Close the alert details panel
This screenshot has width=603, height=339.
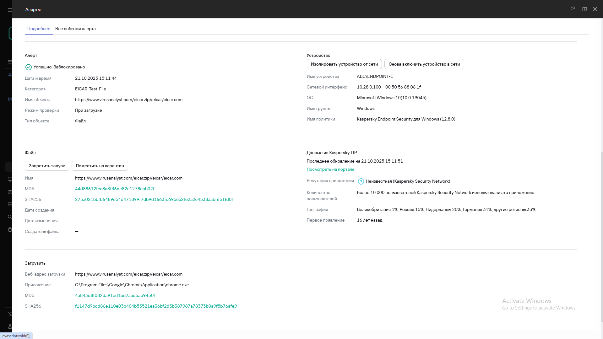pos(595,9)
